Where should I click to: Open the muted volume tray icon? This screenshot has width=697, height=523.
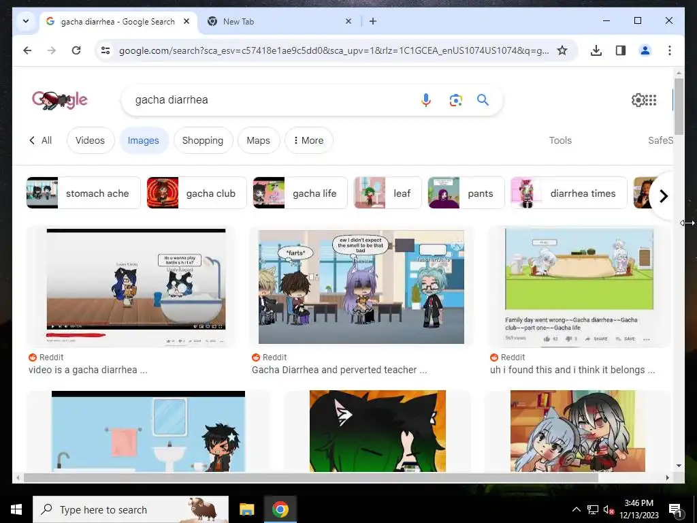click(x=609, y=509)
